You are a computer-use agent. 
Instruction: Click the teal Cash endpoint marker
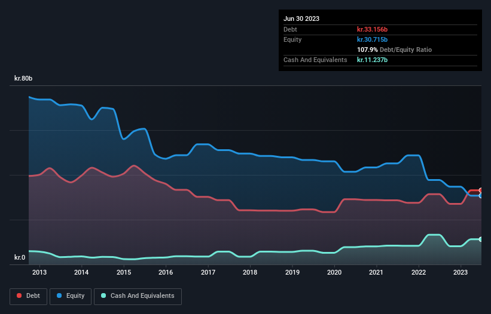pyautogui.click(x=481, y=239)
